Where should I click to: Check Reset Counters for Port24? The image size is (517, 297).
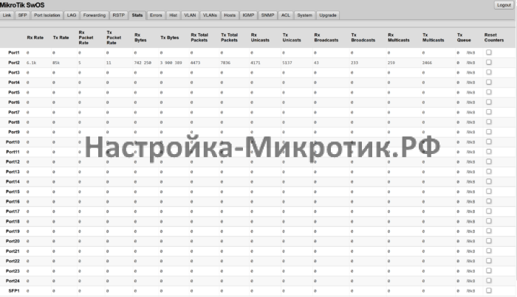coord(489,281)
